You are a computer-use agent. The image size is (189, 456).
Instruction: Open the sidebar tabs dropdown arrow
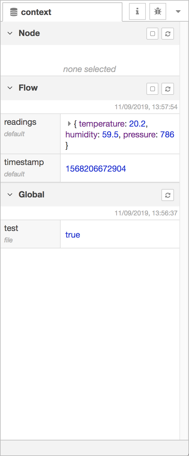pos(178,11)
